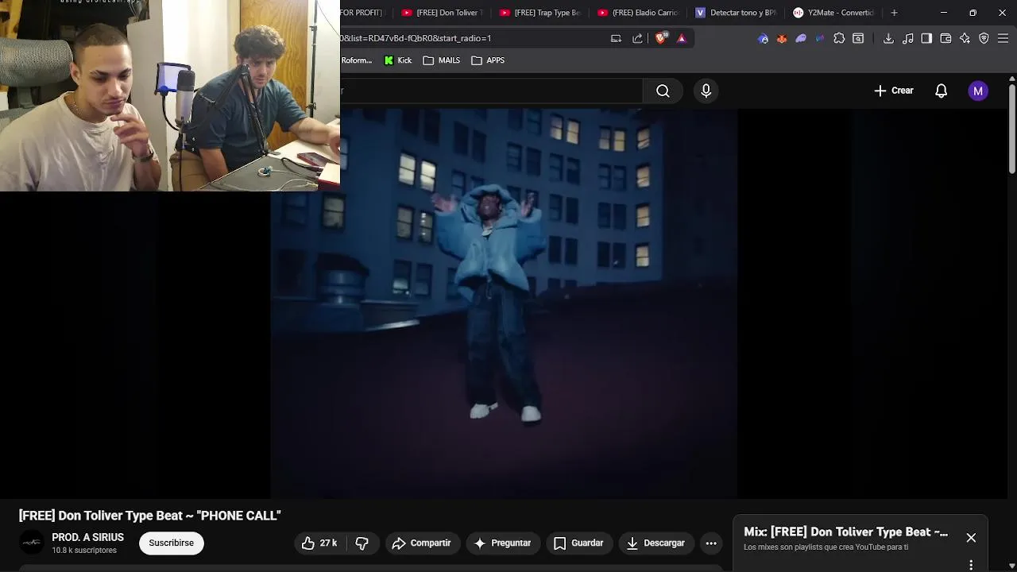Open more actions three-dot menu

pos(711,543)
